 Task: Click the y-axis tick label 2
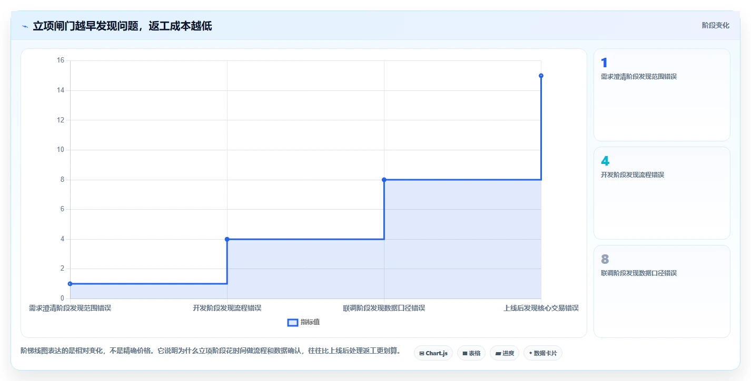[62, 269]
